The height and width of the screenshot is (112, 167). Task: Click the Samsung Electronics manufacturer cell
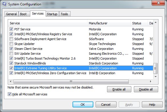(x=108, y=54)
